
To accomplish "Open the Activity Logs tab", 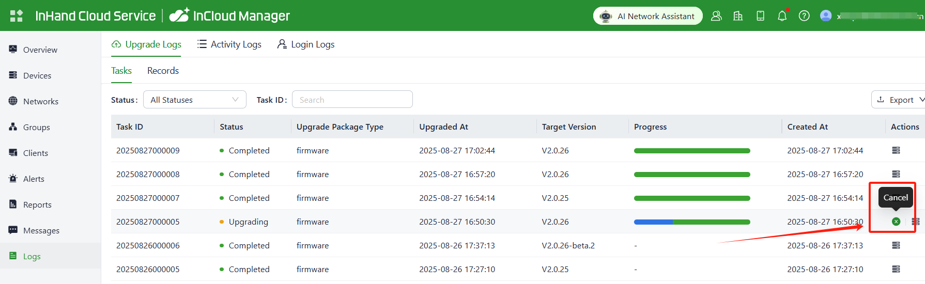I will (x=229, y=44).
